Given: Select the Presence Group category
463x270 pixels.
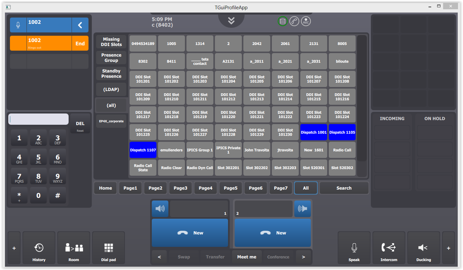Looking at the screenshot, I should click(111, 58).
